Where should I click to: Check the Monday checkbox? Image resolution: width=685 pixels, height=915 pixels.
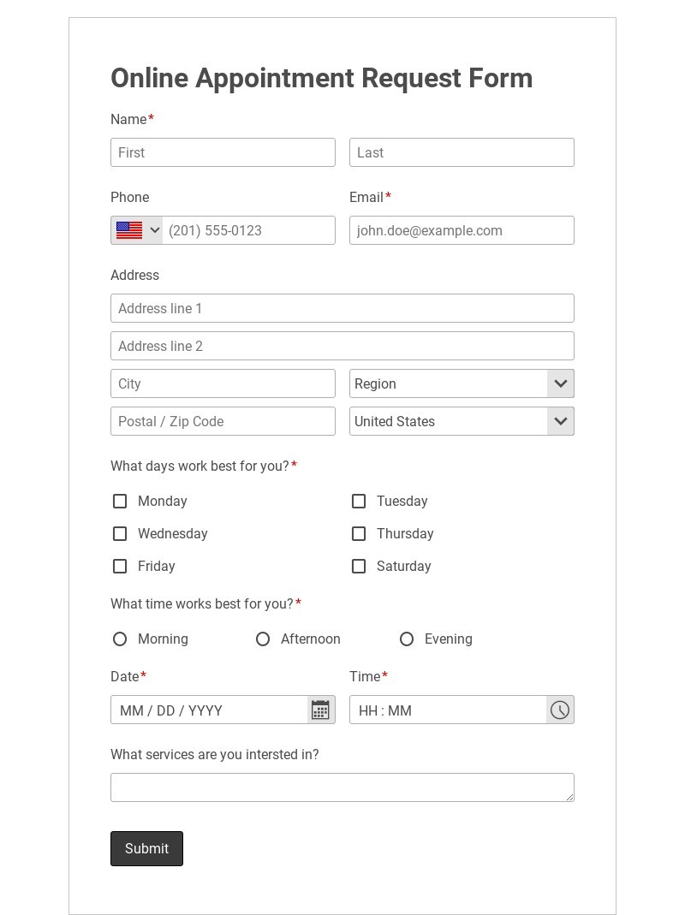point(120,501)
